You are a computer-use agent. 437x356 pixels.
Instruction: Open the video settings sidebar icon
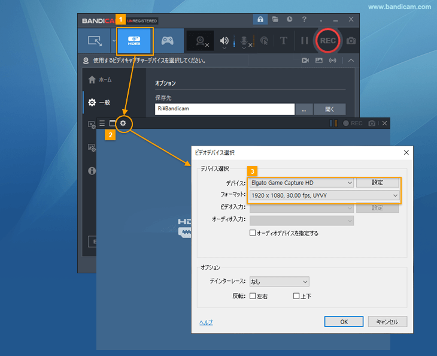tap(92, 125)
